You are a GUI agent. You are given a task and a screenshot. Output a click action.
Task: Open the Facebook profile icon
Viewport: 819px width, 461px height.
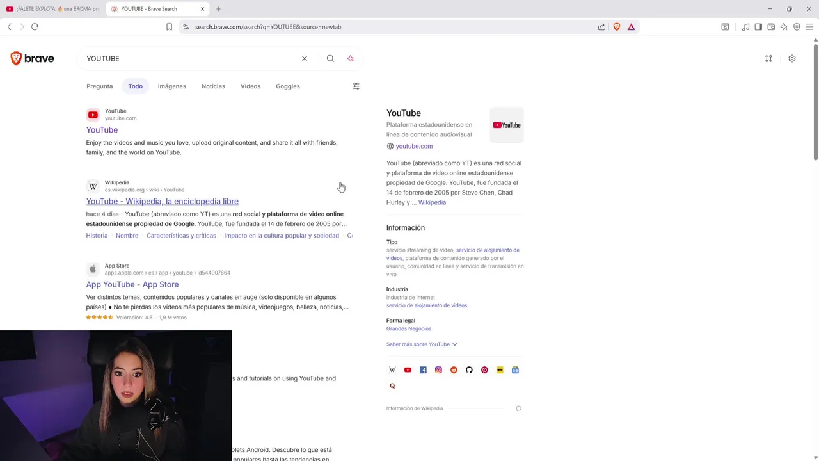point(423,370)
